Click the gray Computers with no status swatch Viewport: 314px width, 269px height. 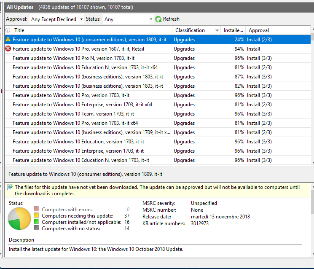(x=36, y=228)
